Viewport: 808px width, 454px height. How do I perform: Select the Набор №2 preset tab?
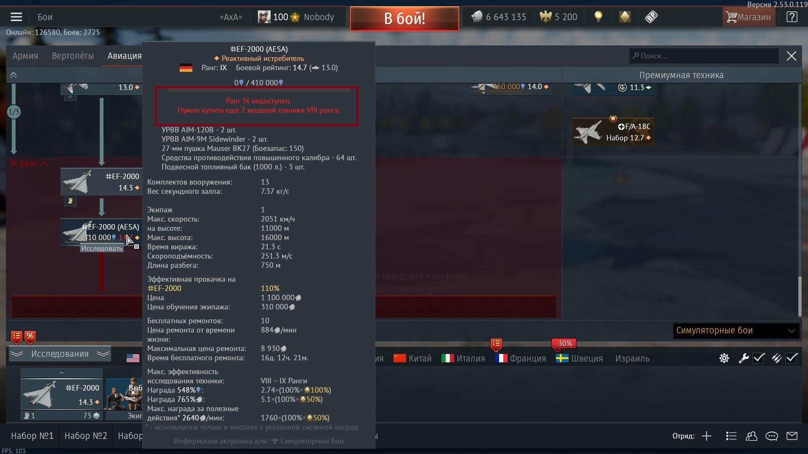click(86, 436)
